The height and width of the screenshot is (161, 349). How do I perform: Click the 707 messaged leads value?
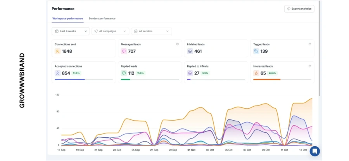pyautogui.click(x=132, y=51)
